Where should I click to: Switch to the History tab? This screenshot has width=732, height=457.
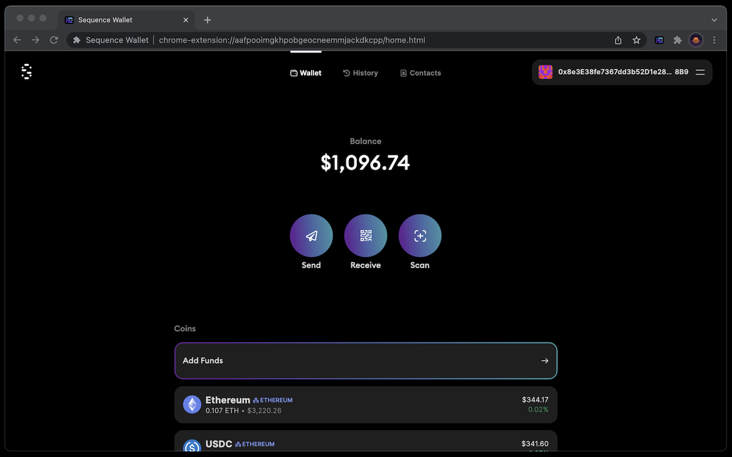[x=360, y=73]
